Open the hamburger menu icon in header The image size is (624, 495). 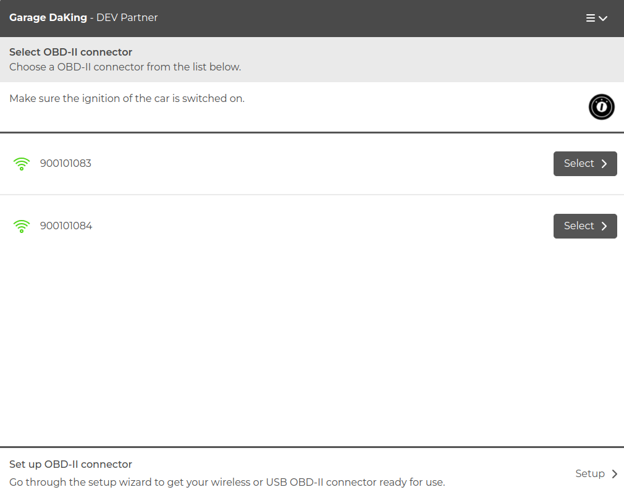(x=591, y=18)
